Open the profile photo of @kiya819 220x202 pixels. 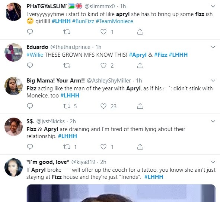pos(13,167)
